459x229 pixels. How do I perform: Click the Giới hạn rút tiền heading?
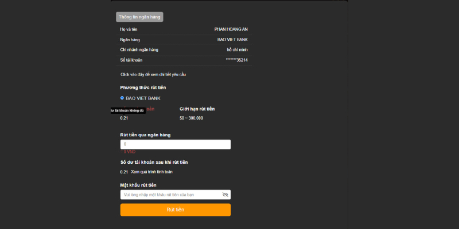pyautogui.click(x=197, y=109)
